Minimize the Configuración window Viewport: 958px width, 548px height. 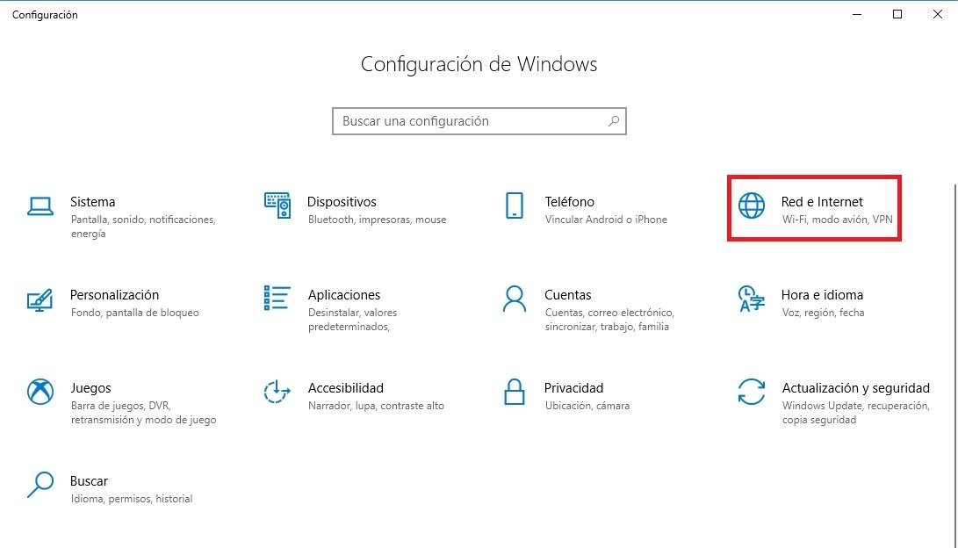point(857,14)
